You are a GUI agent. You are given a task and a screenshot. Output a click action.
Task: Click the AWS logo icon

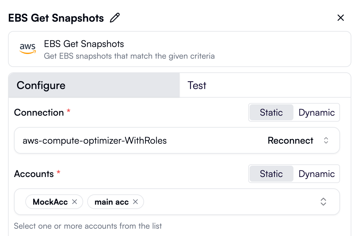coord(28,49)
